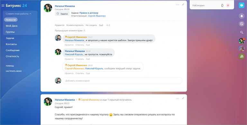
Task: Open Ещё on the 09:28 comment
Action: (88, 59)
